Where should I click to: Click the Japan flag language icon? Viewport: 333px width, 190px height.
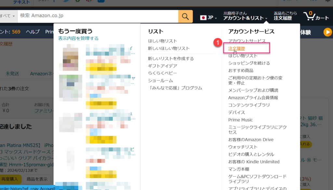[x=204, y=18]
